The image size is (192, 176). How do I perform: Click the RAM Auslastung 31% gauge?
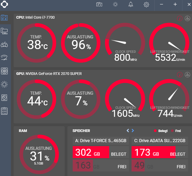pos(39,154)
